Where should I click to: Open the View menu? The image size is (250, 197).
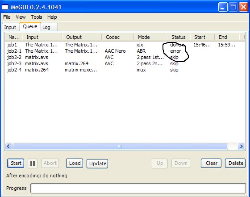click(x=21, y=17)
